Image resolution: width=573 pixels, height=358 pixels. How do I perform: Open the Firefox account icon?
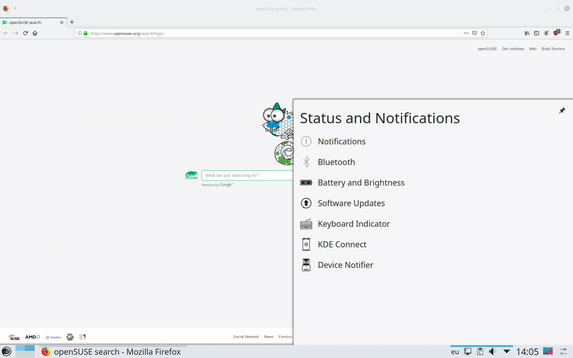click(x=546, y=33)
